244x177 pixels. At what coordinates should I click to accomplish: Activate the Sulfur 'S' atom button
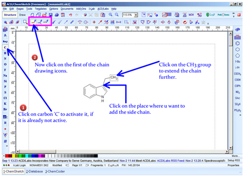click(5, 92)
